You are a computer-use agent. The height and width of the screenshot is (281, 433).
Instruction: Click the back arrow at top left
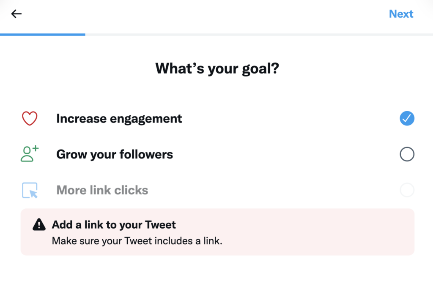[16, 14]
